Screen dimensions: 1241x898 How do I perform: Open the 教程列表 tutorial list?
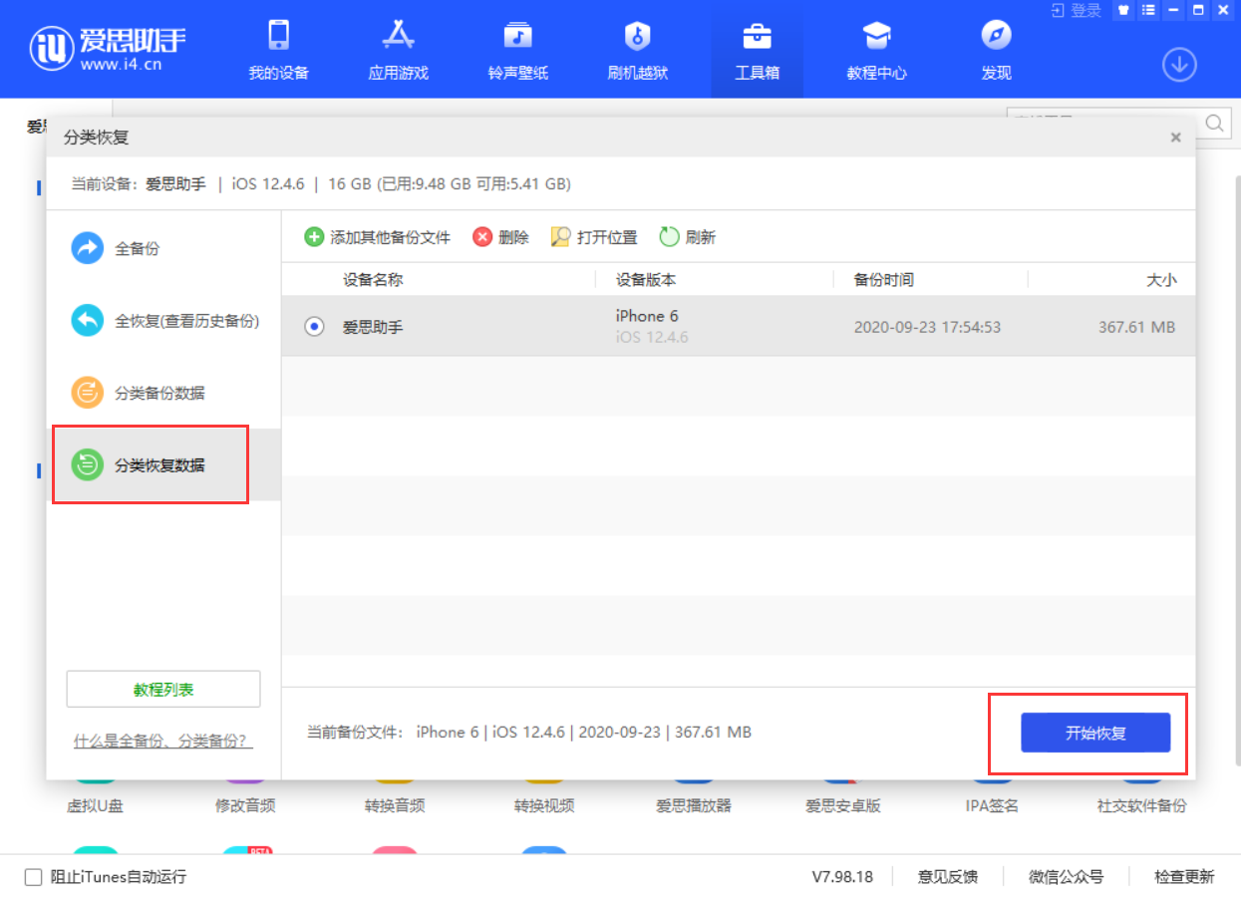point(163,688)
